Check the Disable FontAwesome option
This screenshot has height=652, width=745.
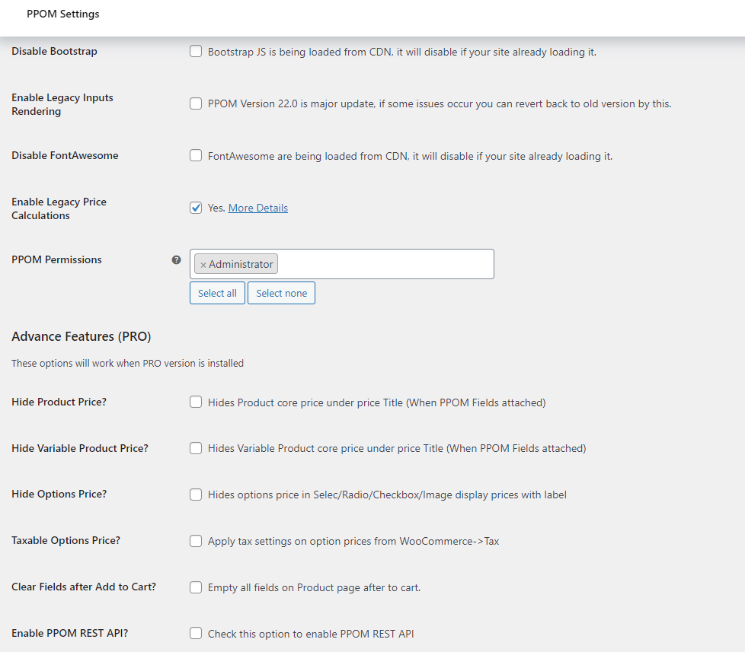pyautogui.click(x=196, y=156)
